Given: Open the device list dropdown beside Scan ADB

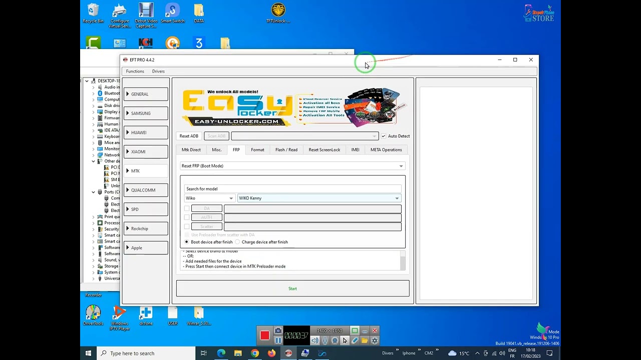Looking at the screenshot, I should pos(304,136).
